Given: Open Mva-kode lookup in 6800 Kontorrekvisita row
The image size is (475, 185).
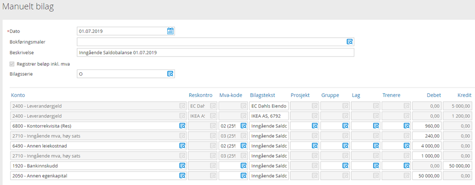Looking at the screenshot, I should [x=243, y=126].
